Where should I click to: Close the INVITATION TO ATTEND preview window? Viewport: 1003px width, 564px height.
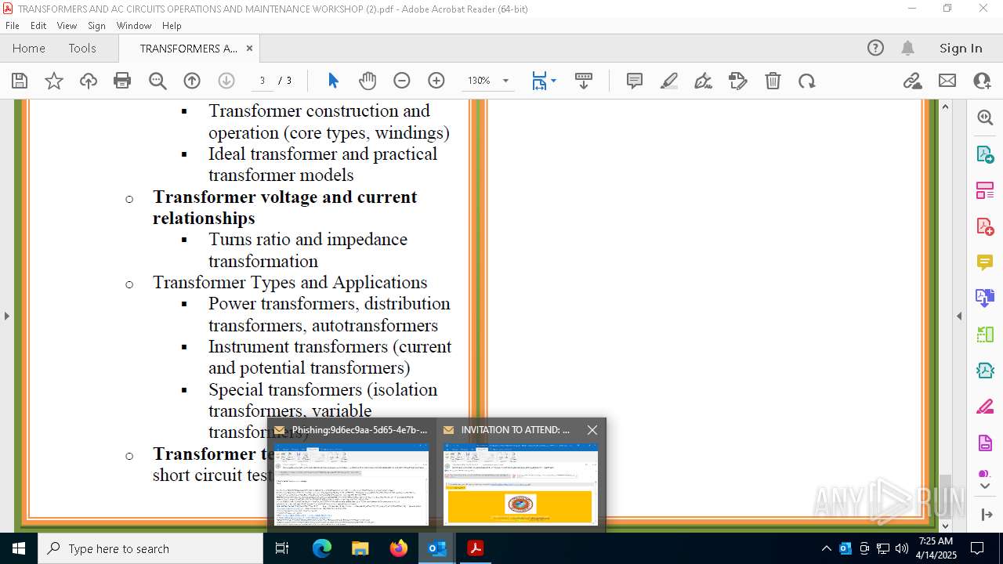592,430
